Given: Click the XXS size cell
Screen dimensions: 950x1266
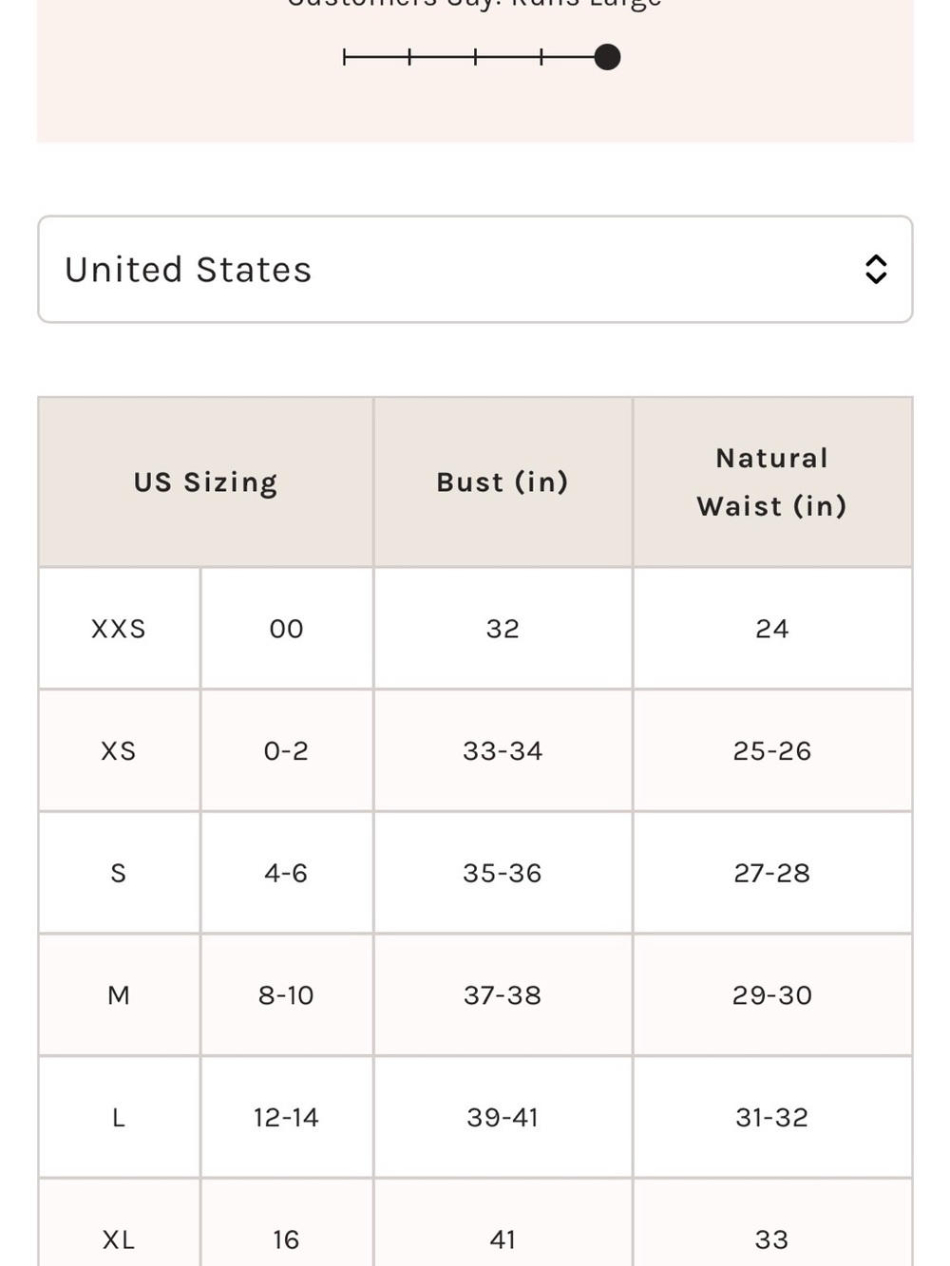Looking at the screenshot, I should (x=119, y=629).
